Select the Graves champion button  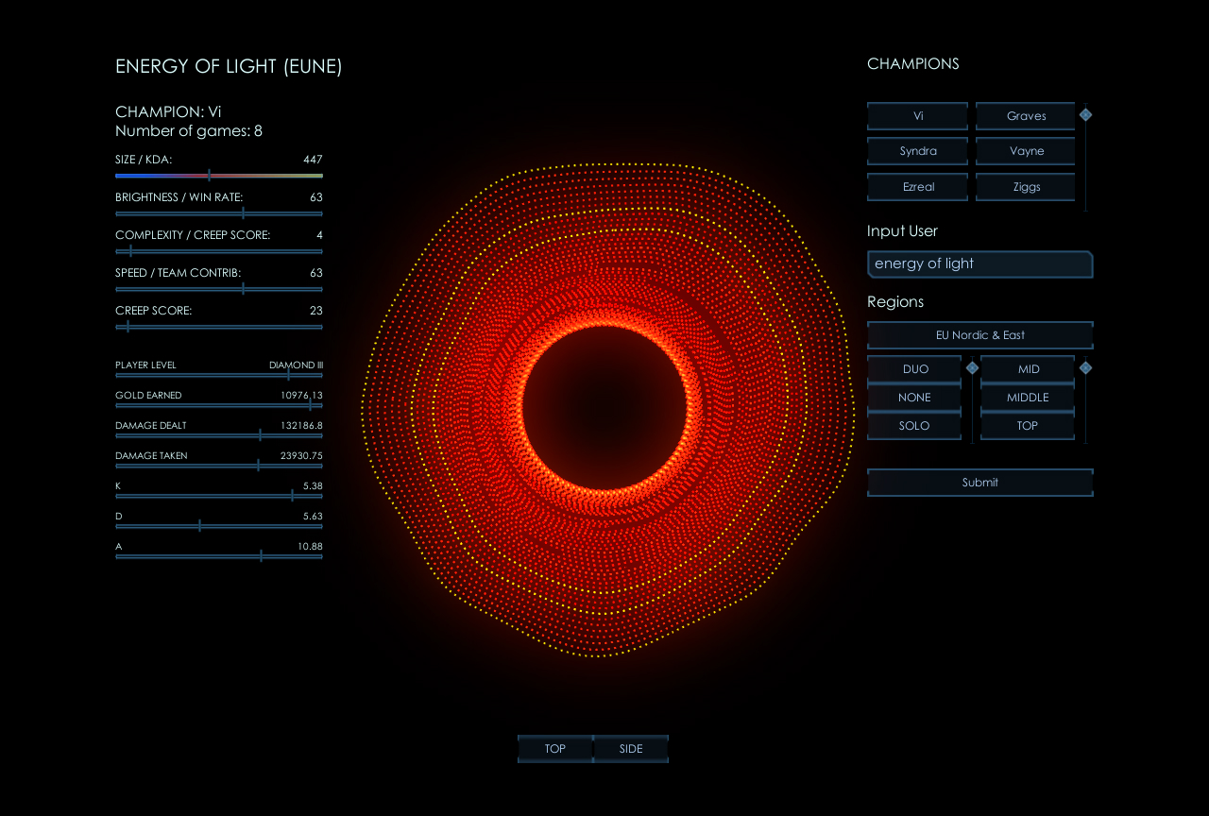[1026, 115]
